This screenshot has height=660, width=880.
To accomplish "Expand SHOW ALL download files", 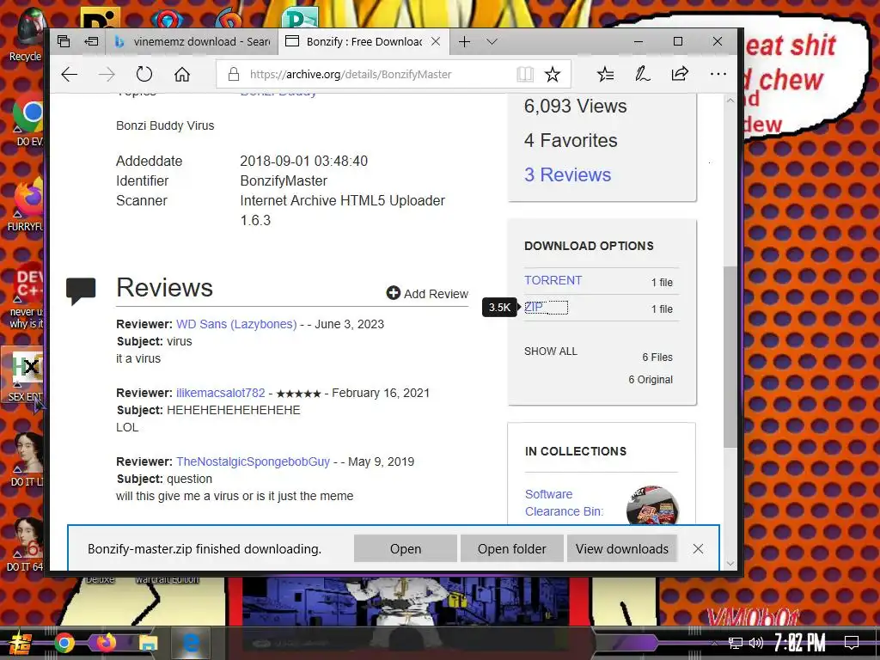I will pos(551,351).
